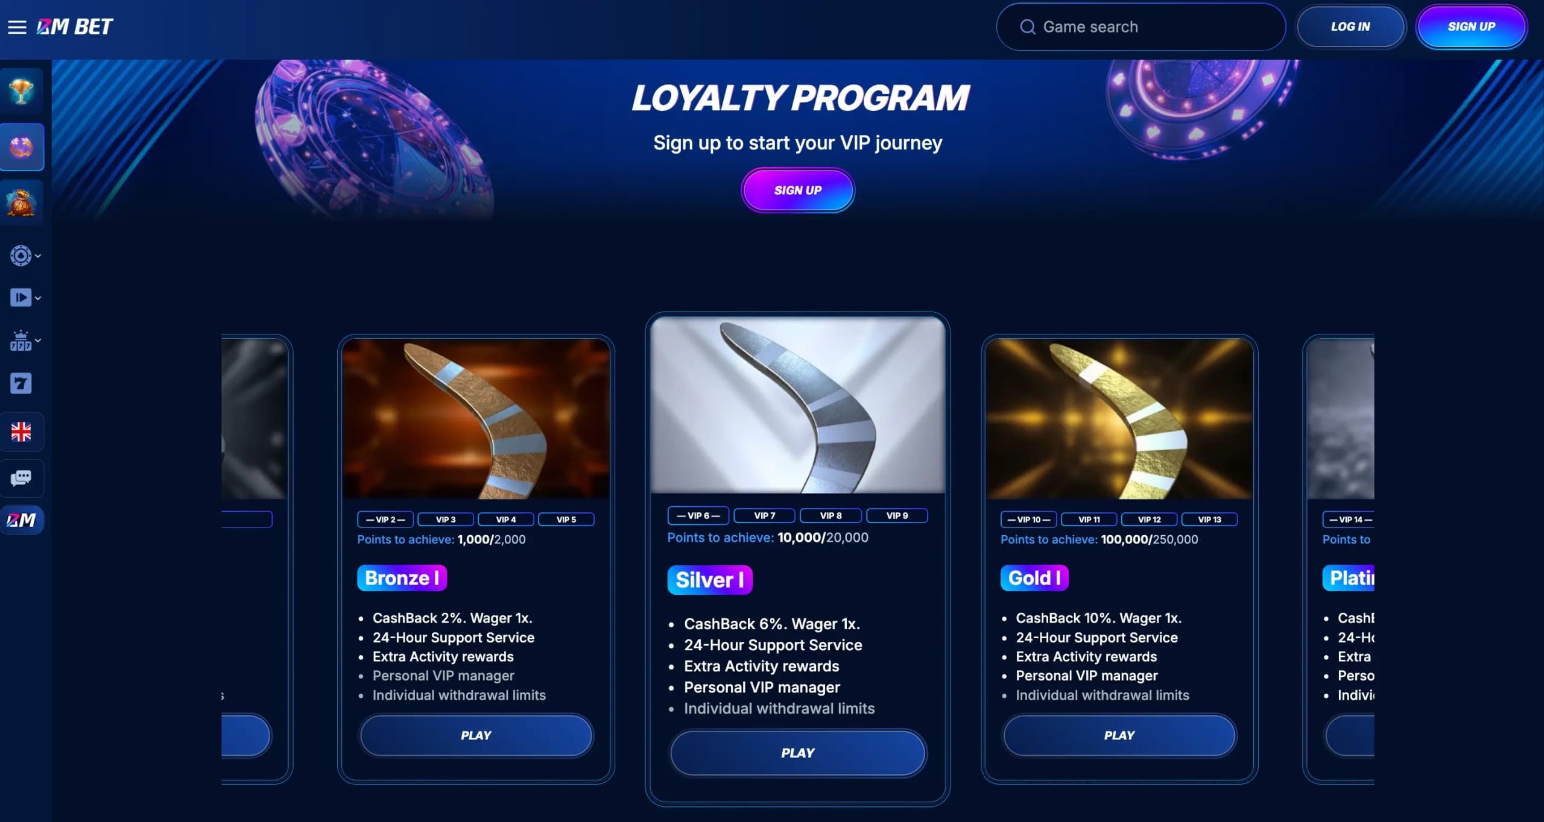This screenshot has width=1544, height=822.
Task: Open the hamburger menu next to BM BET logo
Action: click(17, 27)
